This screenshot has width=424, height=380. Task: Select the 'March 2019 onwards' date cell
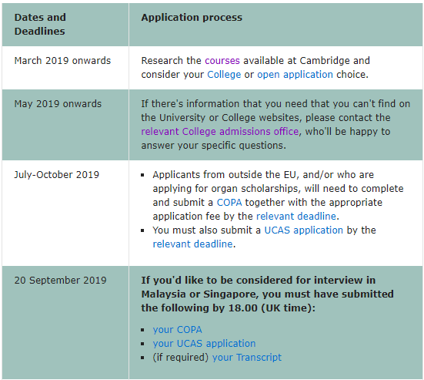pos(62,60)
